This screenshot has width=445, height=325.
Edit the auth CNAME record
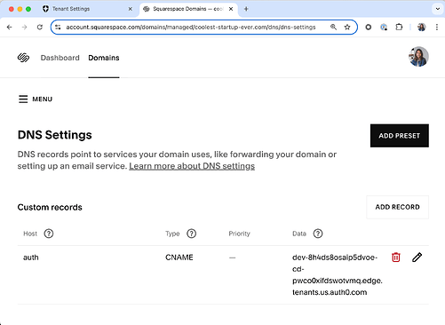click(x=417, y=258)
